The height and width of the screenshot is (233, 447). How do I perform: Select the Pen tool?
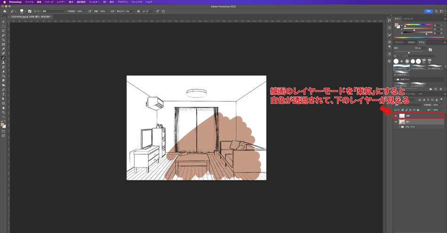(x=3, y=89)
